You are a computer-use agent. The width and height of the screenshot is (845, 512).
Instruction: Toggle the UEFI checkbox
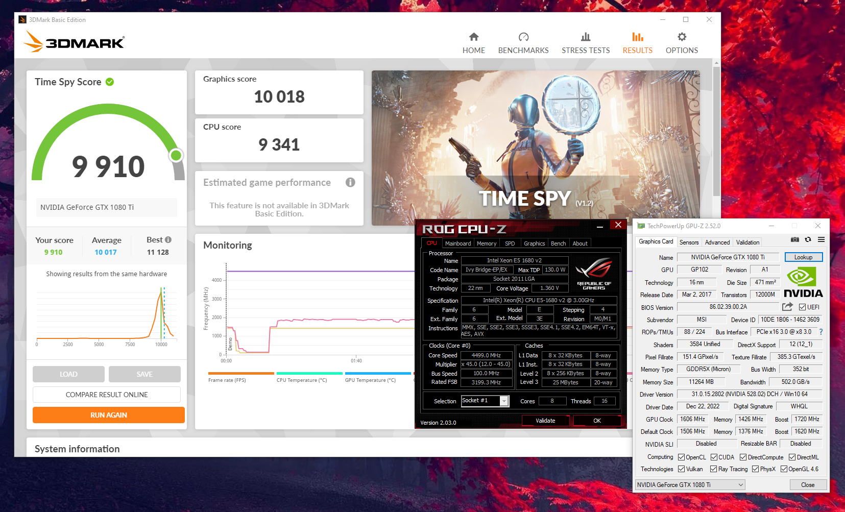(802, 307)
